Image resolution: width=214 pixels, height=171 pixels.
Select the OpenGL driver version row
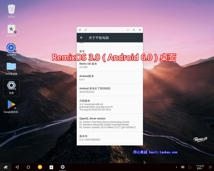(x=110, y=123)
